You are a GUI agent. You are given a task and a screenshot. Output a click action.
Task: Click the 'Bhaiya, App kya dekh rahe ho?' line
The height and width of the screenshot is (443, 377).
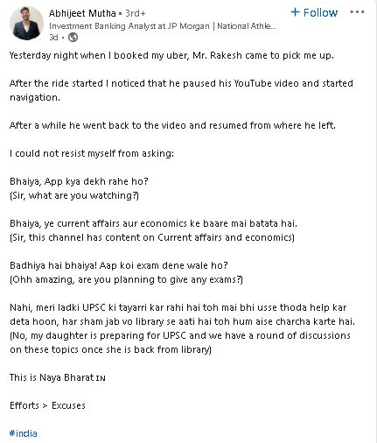pos(79,181)
